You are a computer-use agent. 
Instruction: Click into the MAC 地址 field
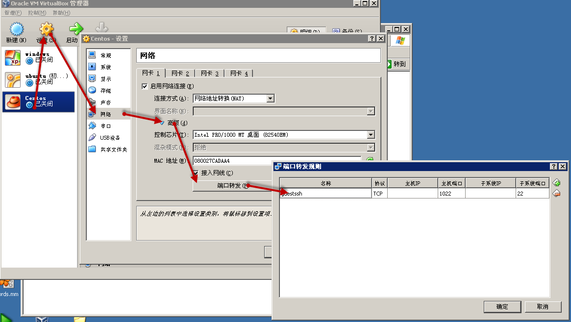tap(277, 161)
